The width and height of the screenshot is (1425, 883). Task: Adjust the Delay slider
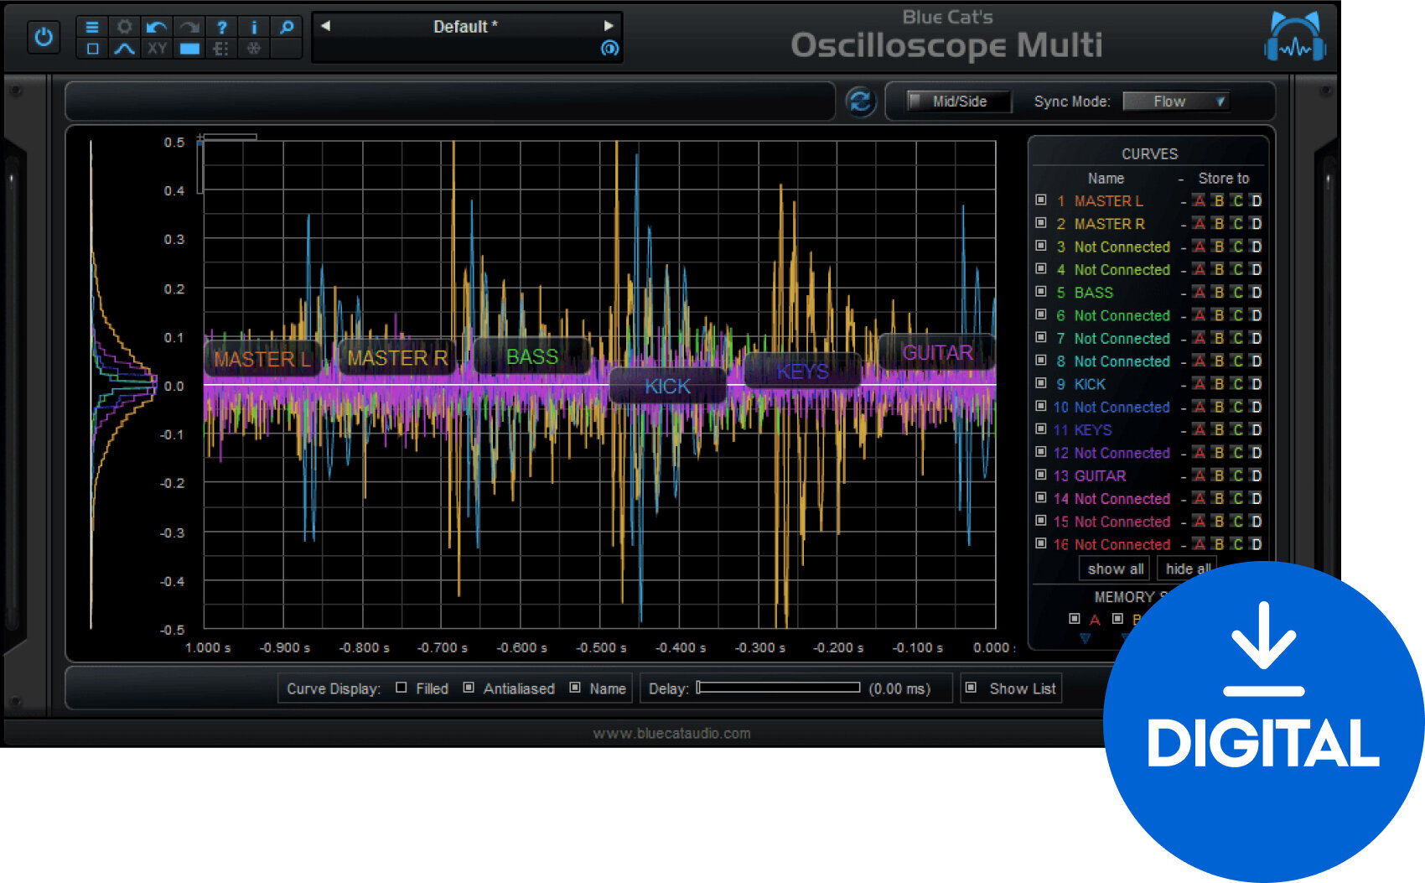click(780, 688)
